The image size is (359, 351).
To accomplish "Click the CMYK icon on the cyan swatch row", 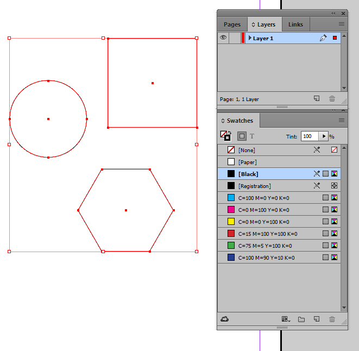I will pyautogui.click(x=334, y=197).
